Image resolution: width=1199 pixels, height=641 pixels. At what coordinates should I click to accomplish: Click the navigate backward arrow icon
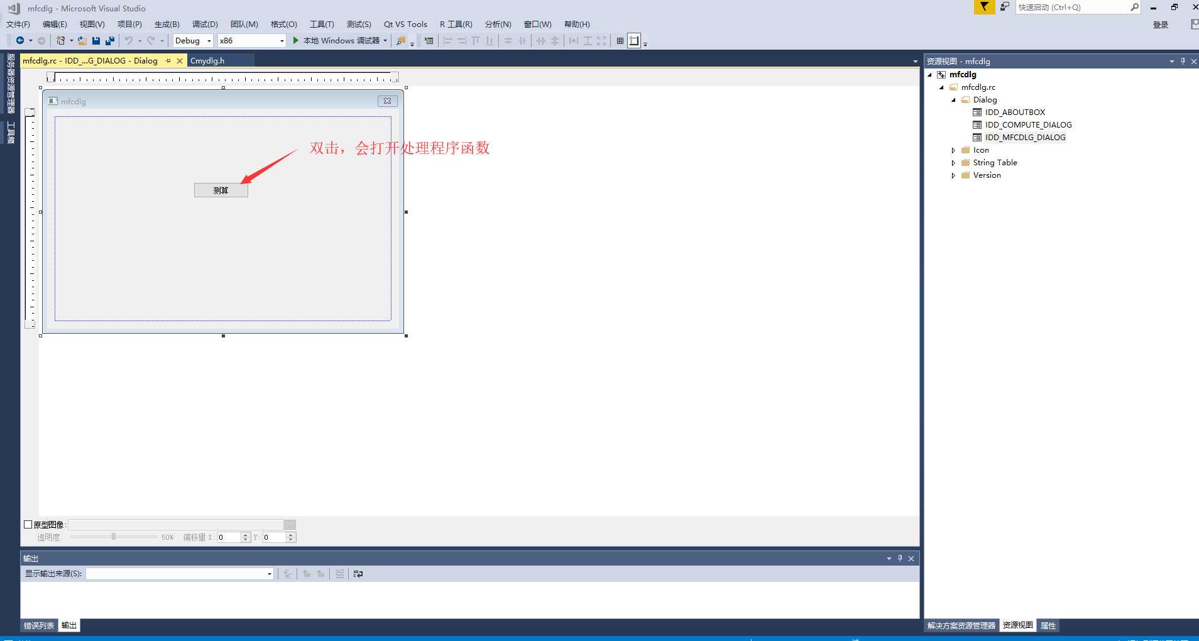click(20, 41)
